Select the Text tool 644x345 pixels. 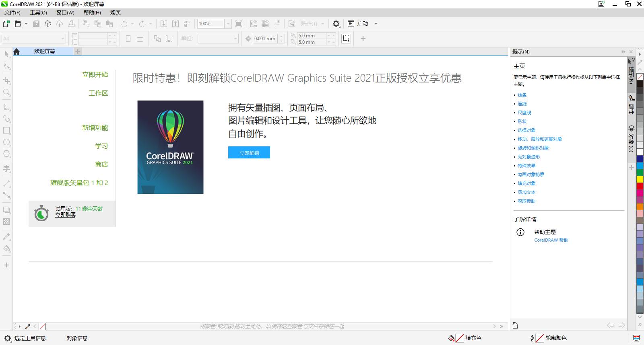(x=6, y=168)
